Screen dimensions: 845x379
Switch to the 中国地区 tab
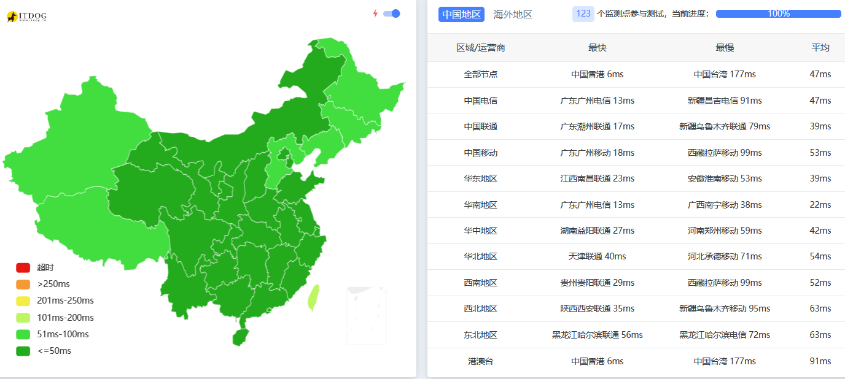(461, 15)
